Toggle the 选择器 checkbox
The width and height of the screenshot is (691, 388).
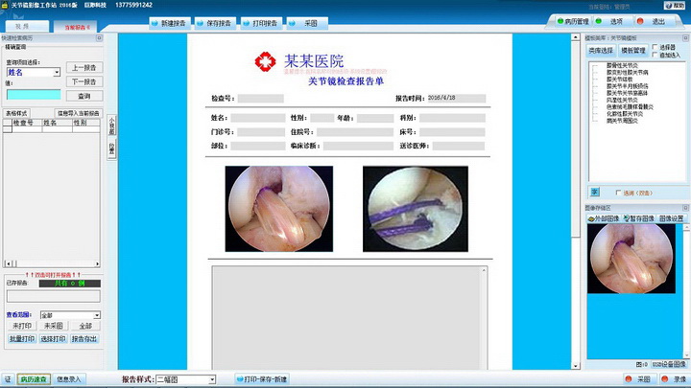point(655,47)
